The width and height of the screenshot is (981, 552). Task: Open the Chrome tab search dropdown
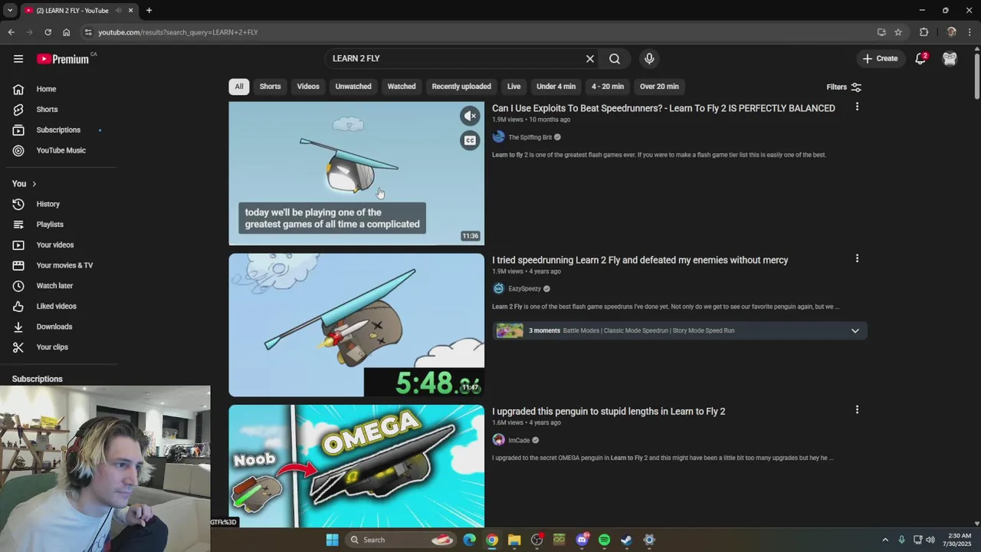coord(9,10)
